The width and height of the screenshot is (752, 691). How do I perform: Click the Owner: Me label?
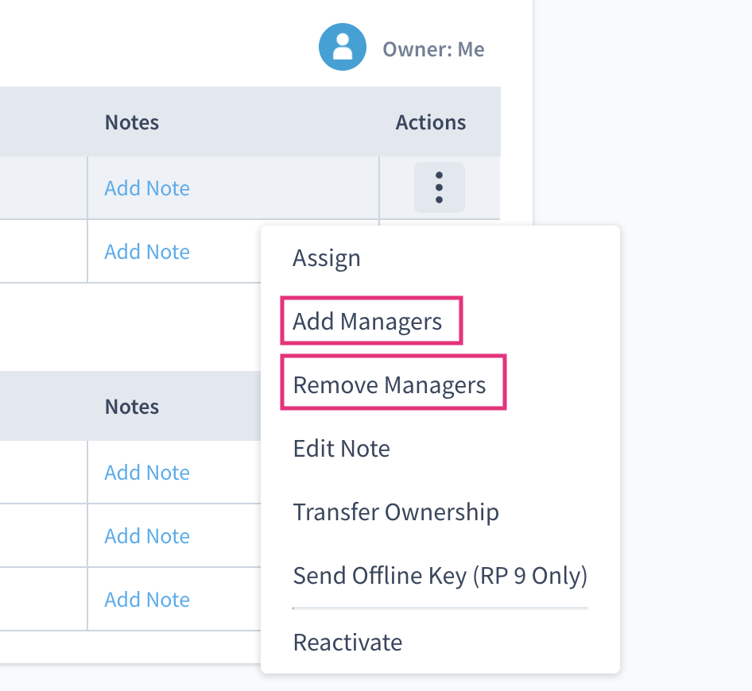433,49
